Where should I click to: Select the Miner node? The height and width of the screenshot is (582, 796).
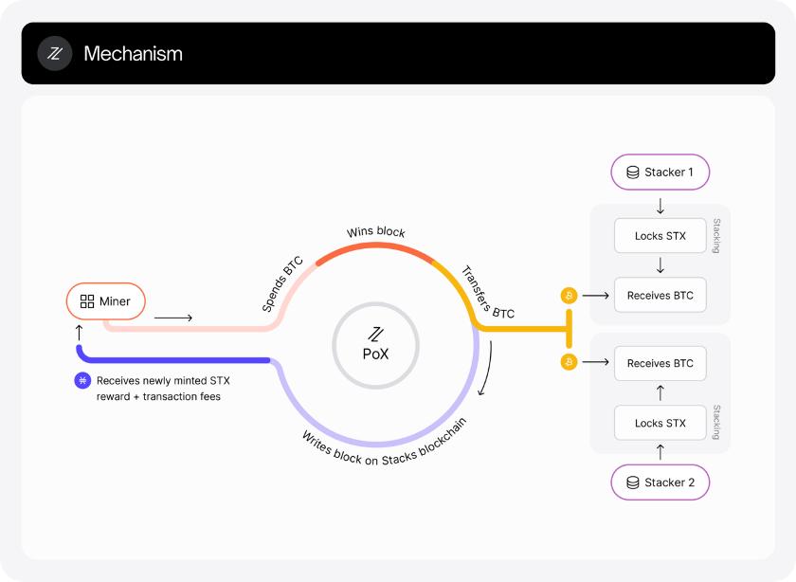[105, 301]
